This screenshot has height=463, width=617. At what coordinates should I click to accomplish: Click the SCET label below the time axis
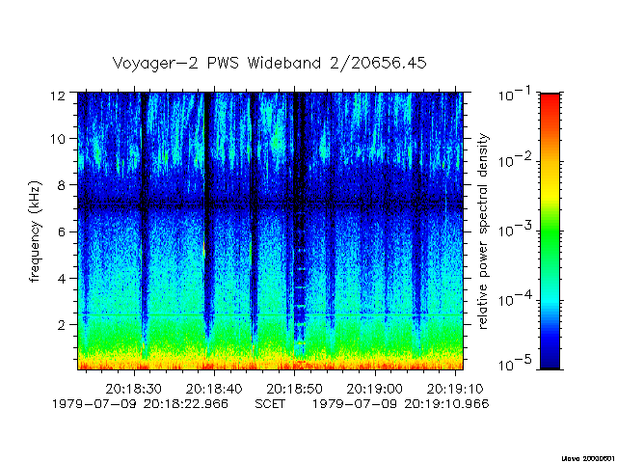[270, 404]
